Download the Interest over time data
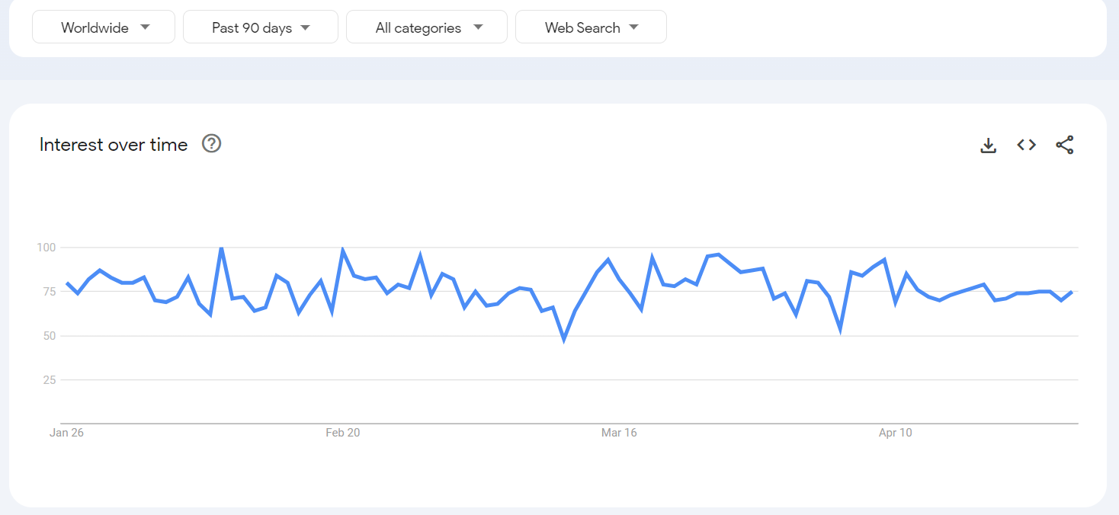This screenshot has height=515, width=1119. (x=989, y=145)
